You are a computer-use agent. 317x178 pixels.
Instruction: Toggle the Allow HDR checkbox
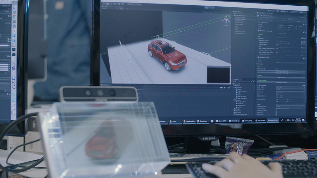coord(276,112)
